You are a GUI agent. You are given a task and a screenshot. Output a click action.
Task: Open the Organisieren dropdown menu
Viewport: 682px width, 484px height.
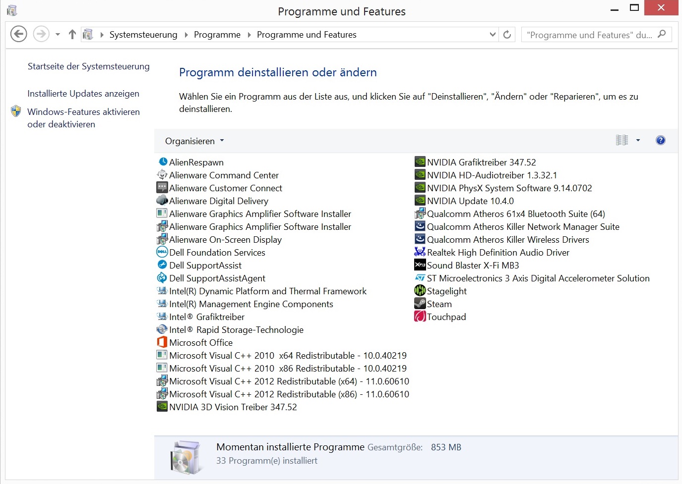click(194, 141)
